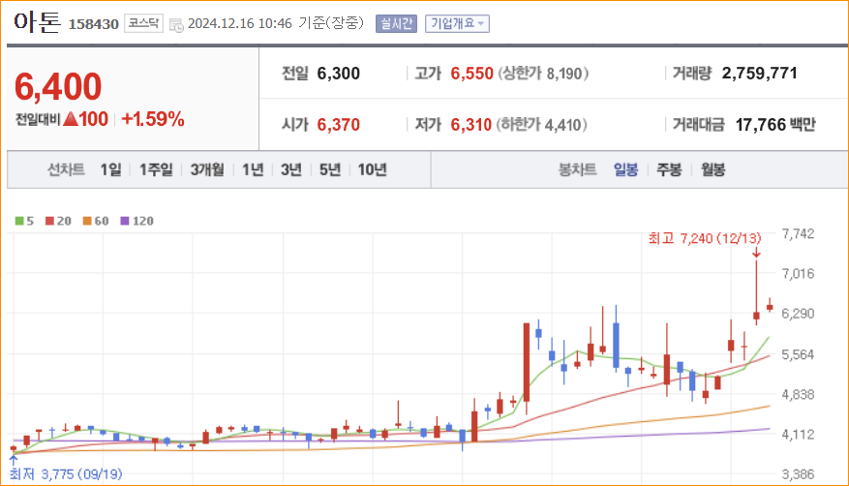Switch to the 일봉 daily candle chart
Screen dimensions: 849x486
626,170
